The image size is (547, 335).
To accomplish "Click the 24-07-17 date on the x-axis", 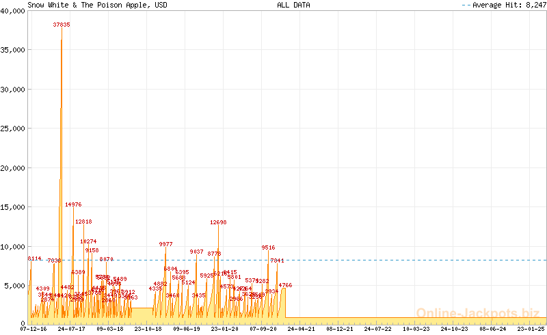I will click(x=72, y=329).
